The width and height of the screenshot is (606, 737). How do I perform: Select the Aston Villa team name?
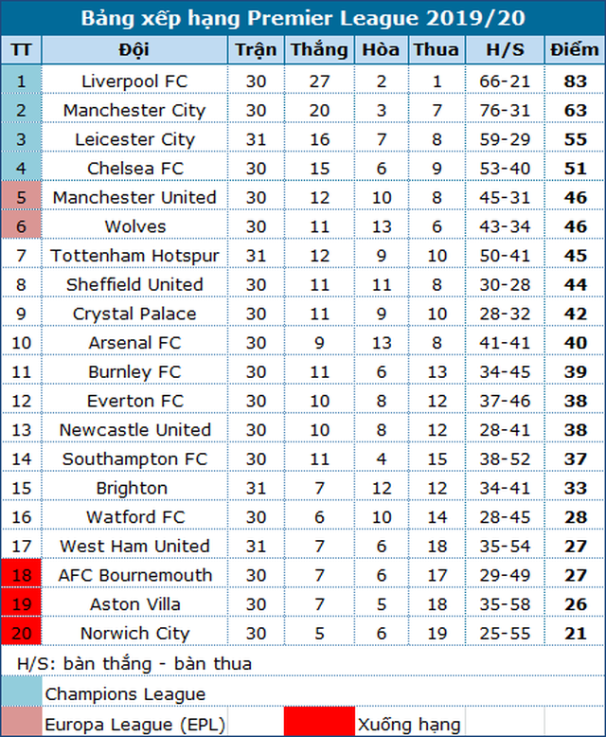click(134, 604)
